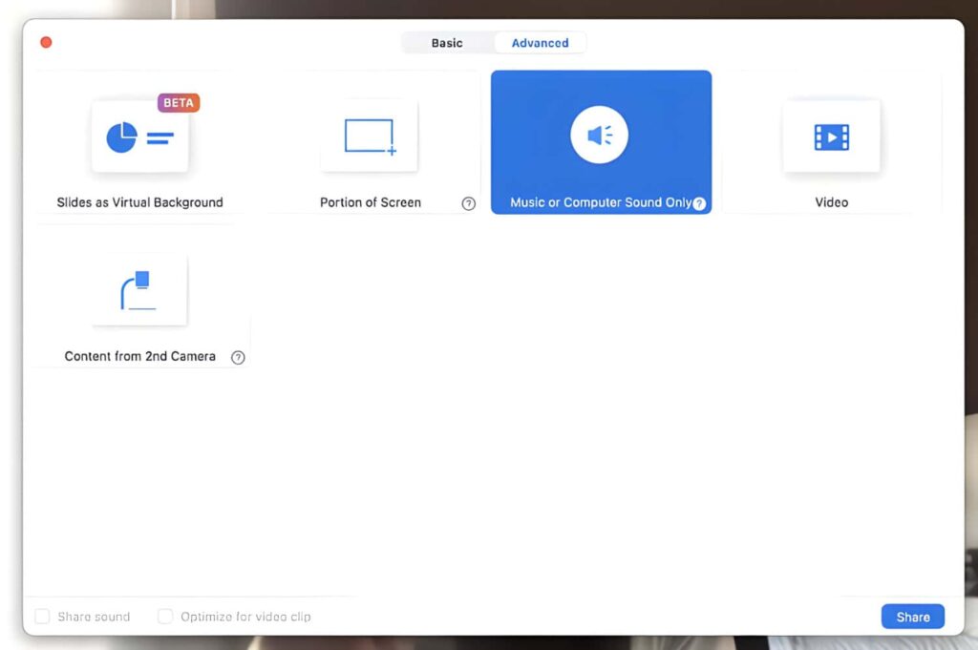Screen dimensions: 978x650
Task: Click the Slides as Virtual Background label
Action: point(139,202)
